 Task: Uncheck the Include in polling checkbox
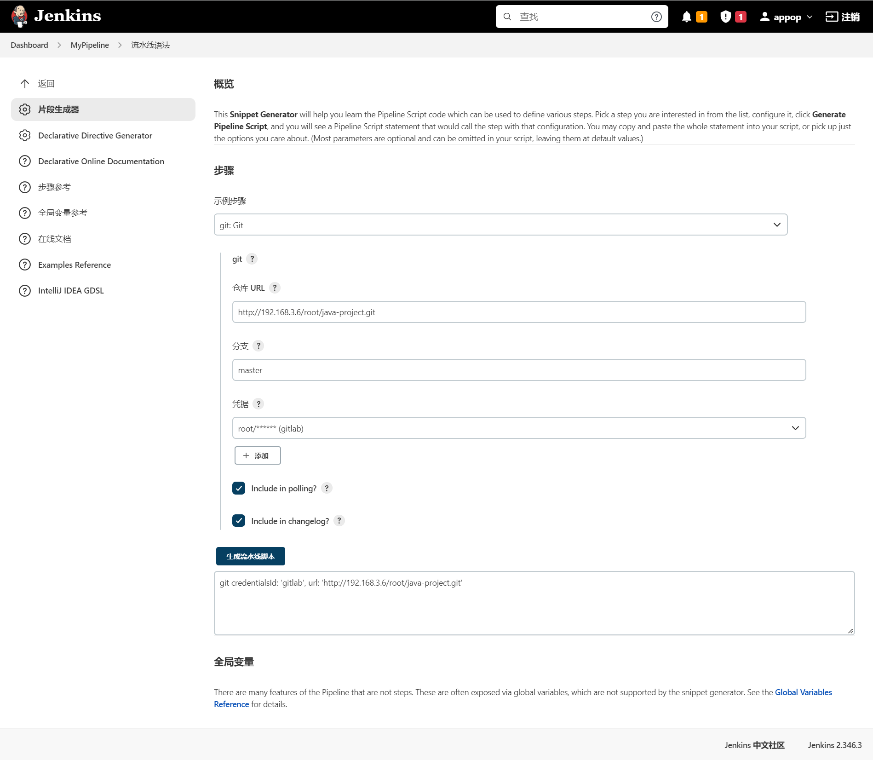[x=239, y=488]
